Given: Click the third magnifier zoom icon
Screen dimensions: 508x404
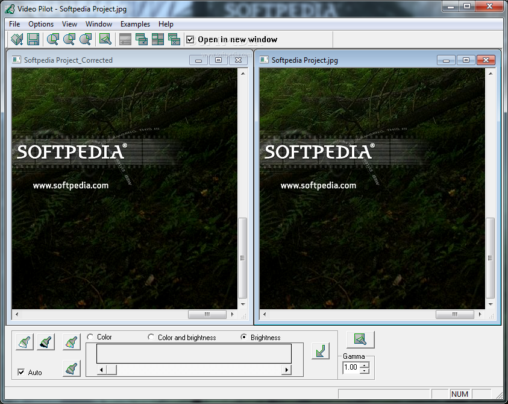Looking at the screenshot, I should click(86, 40).
